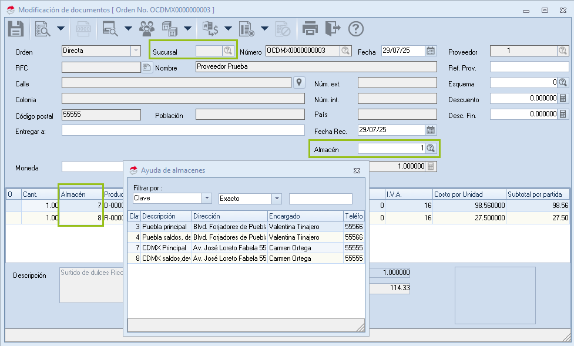
Task: Click calculator icon next to Descuento
Action: [563, 98]
